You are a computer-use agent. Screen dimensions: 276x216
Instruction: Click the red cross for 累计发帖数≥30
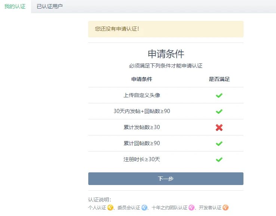click(x=219, y=128)
